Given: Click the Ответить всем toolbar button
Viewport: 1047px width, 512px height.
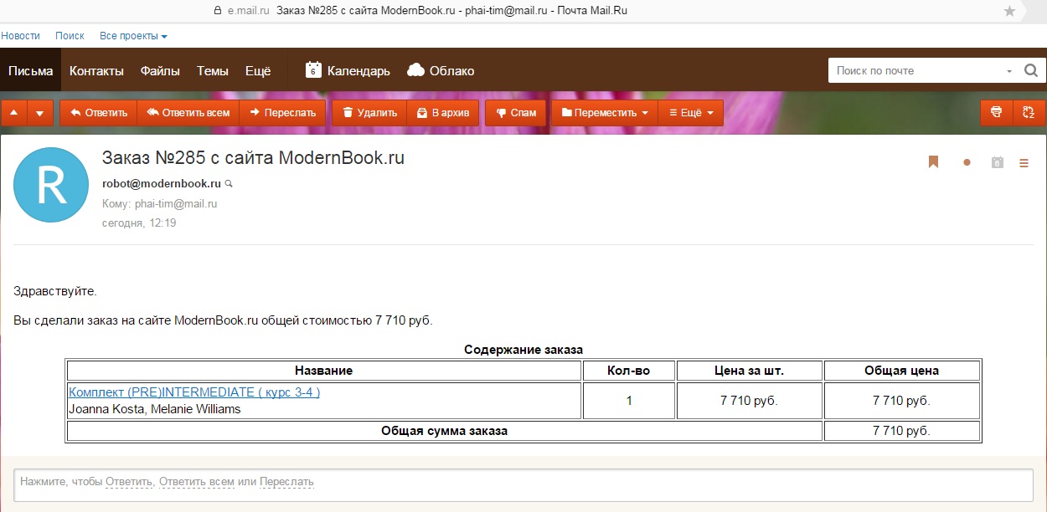Looking at the screenshot, I should [188, 113].
